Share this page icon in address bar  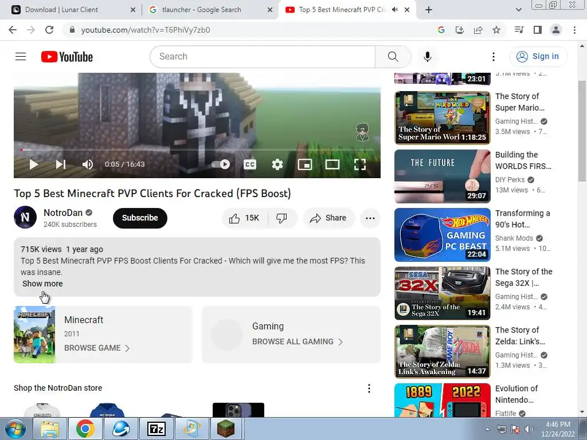tap(478, 30)
